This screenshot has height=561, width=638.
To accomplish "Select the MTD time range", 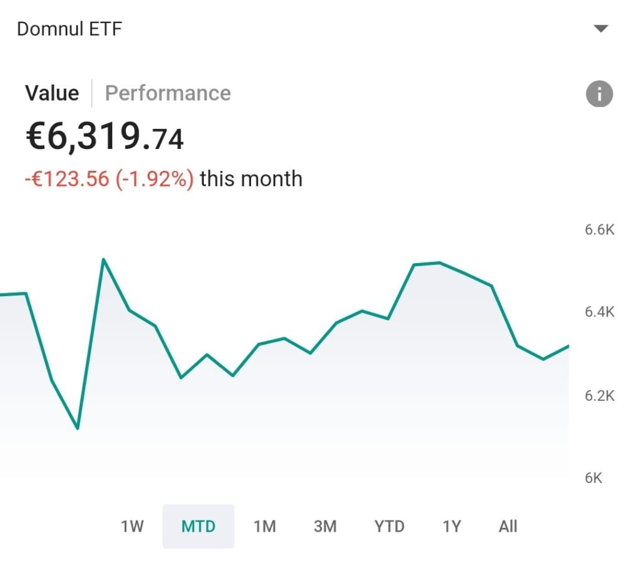I will 198,527.
